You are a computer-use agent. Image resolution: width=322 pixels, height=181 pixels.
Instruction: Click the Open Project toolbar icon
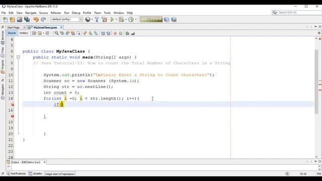pyautogui.click(x=20, y=20)
